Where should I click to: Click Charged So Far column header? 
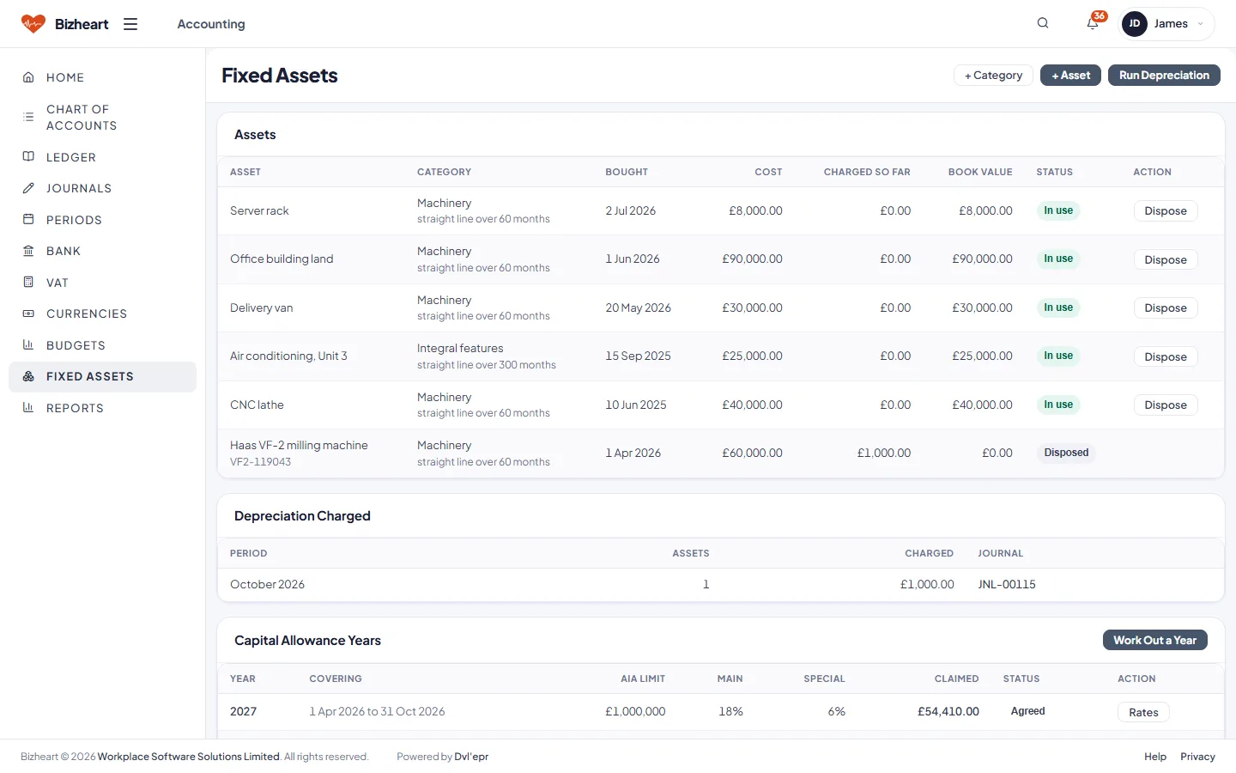point(867,172)
